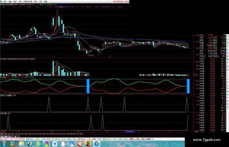The width and height of the screenshot is (229, 147).
Task: Select the 多 multi-period button in sidebar
Action: (228, 101)
